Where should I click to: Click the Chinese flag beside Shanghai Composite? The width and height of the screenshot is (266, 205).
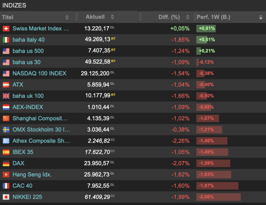pyautogui.click(x=6, y=118)
